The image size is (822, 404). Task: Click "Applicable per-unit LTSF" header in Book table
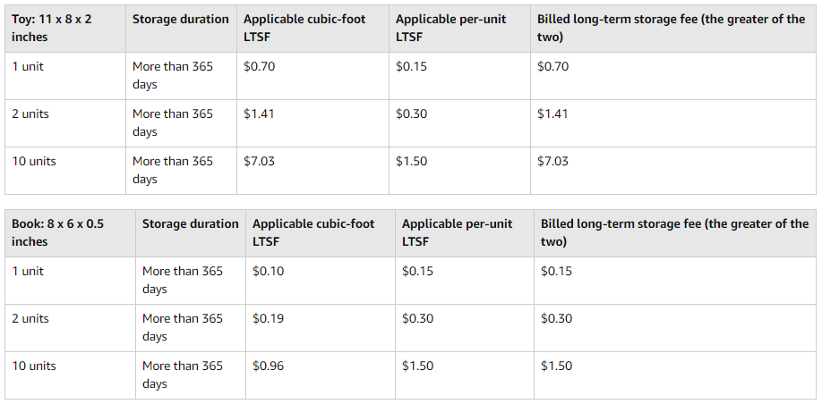pyautogui.click(x=458, y=232)
